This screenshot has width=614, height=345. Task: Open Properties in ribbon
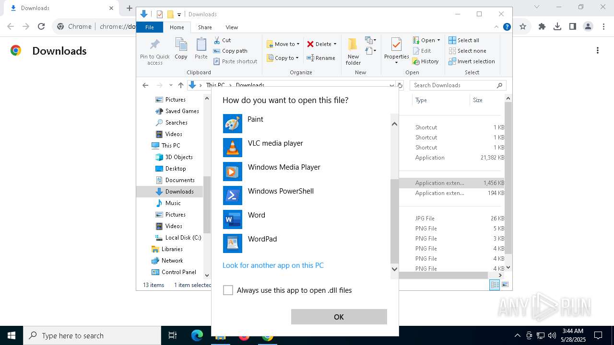point(396,51)
